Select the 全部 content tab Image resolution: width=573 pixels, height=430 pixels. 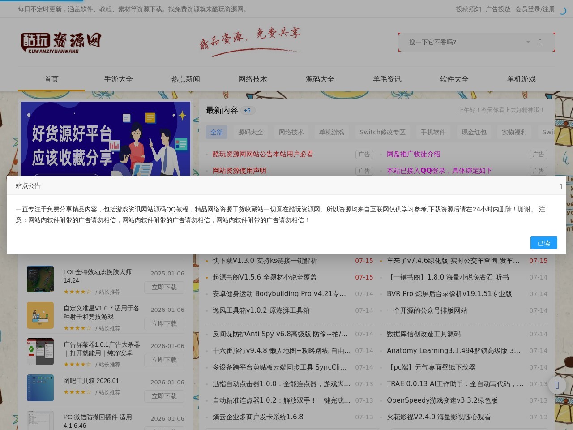[217, 132]
